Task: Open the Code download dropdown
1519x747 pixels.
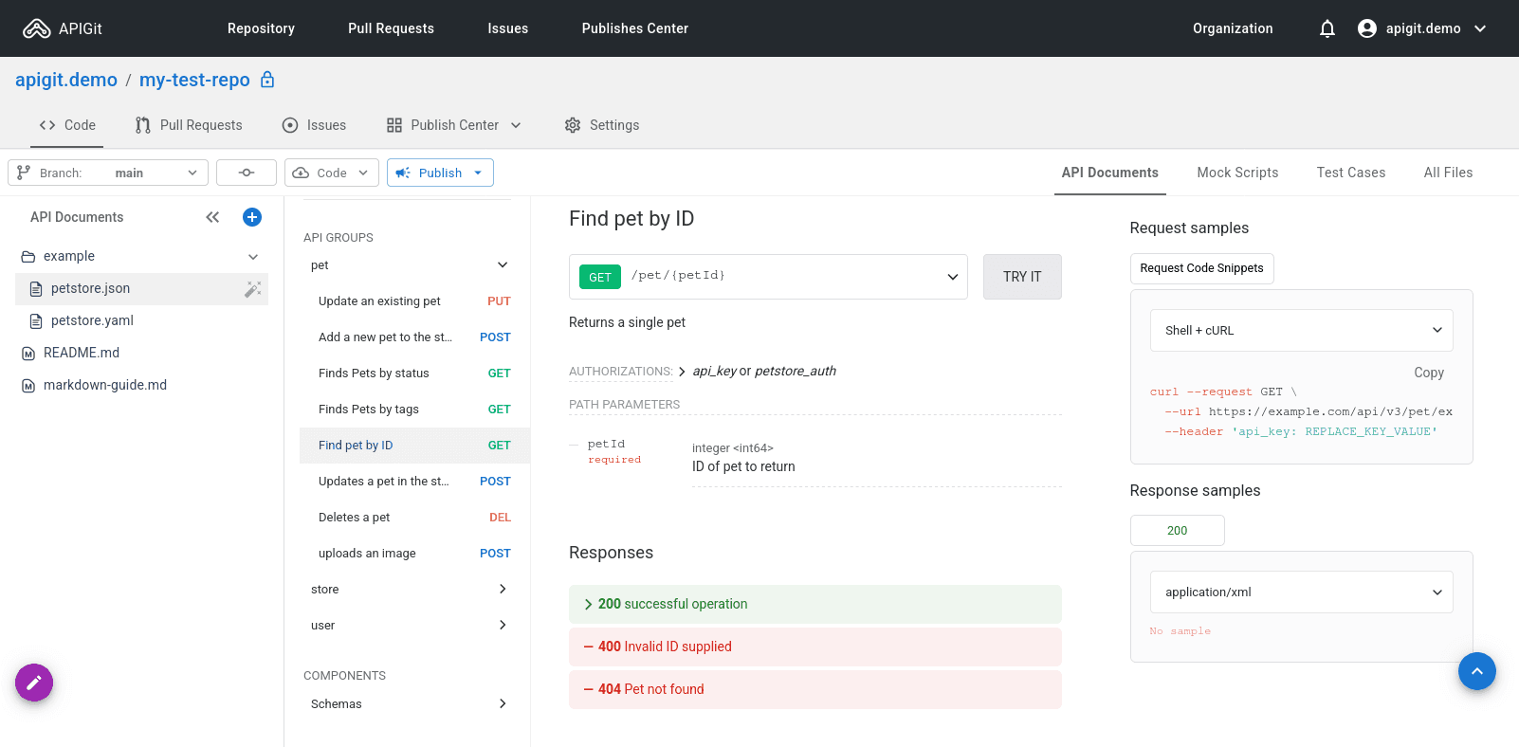Action: pos(332,173)
